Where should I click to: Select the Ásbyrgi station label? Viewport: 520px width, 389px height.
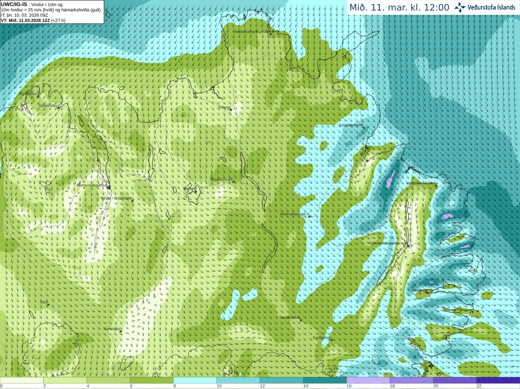pos(224,107)
